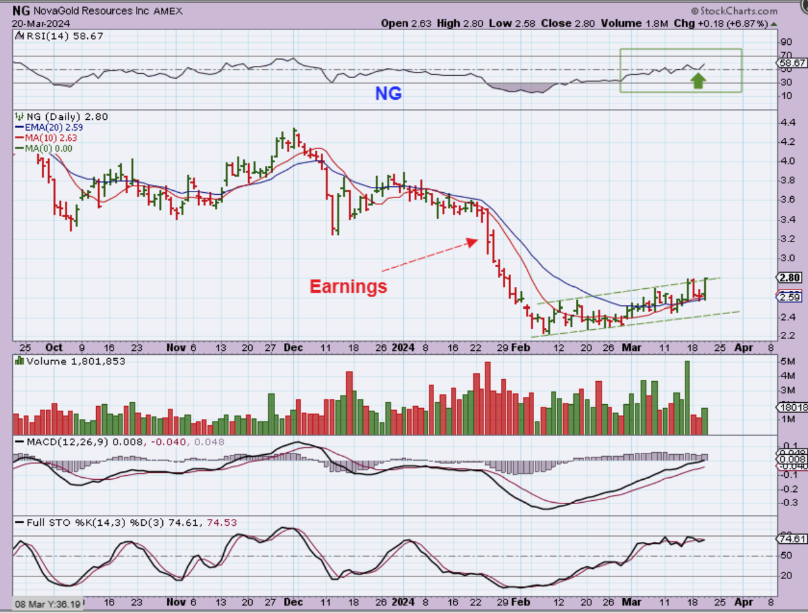Click the 4.4 price axis label
This screenshot has height=613, width=808.
787,122
